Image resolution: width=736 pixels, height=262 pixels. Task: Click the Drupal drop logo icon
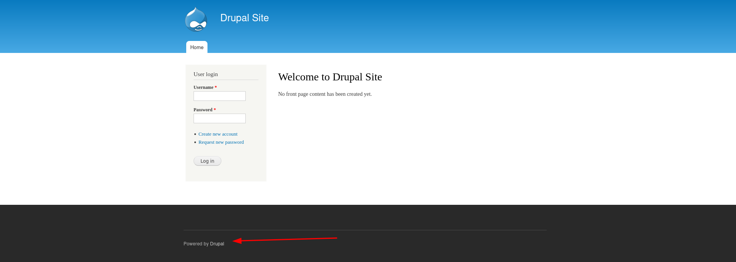[x=196, y=19]
